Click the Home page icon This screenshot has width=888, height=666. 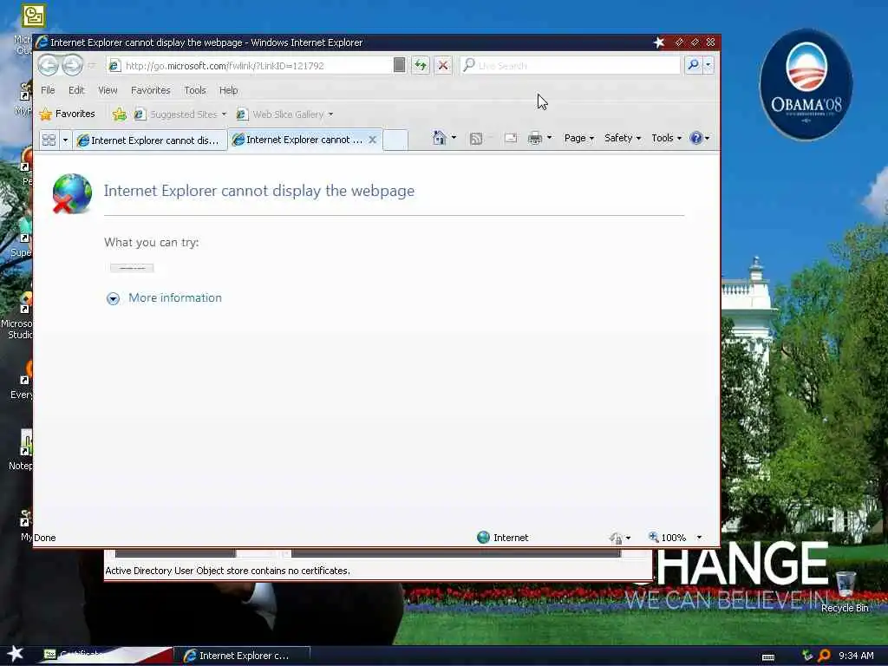(439, 138)
